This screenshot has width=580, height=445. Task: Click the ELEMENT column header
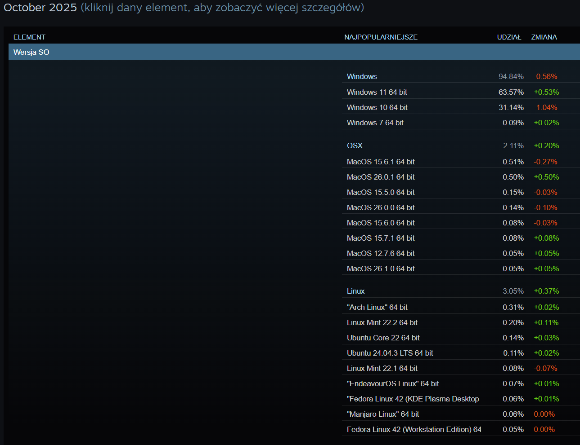[x=29, y=37]
